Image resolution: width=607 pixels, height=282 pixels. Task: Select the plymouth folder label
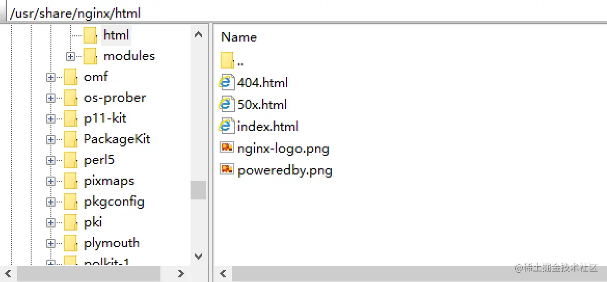(x=112, y=243)
